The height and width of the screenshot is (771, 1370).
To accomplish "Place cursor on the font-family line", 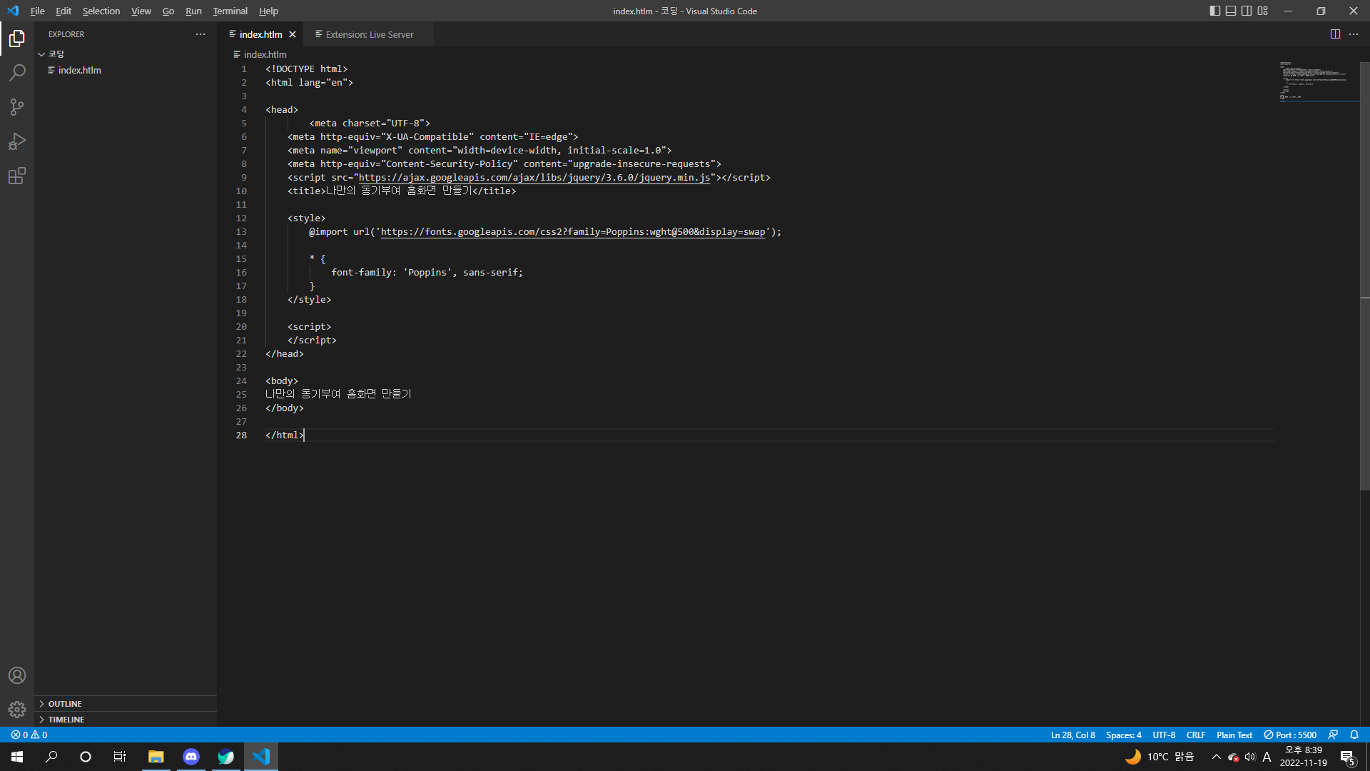I will pyautogui.click(x=427, y=273).
